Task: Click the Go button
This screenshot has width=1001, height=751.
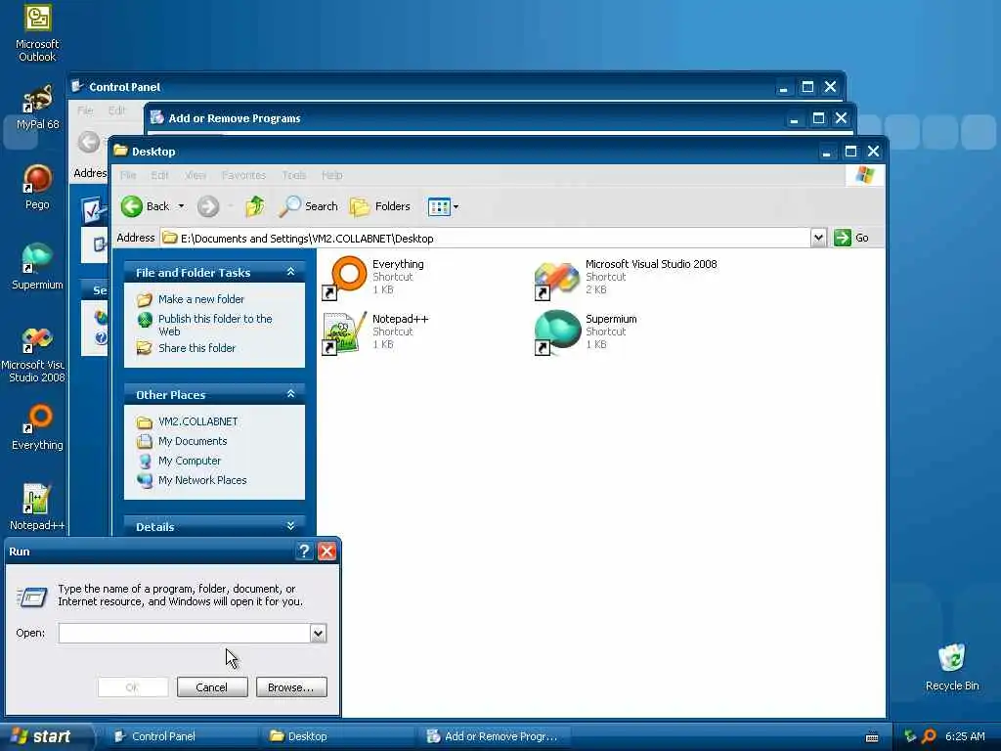Action: point(851,238)
